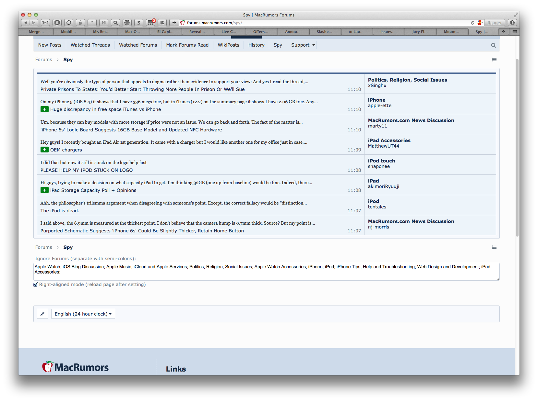Expand the Support dropdown menu
The width and height of the screenshot is (538, 401).
tap(303, 45)
